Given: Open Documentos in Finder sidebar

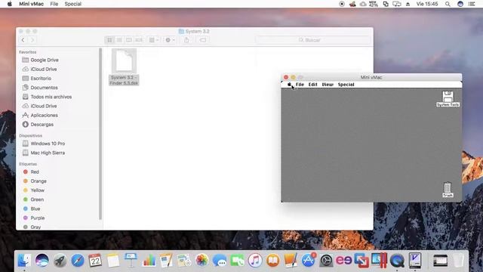Looking at the screenshot, I should 40,88.
